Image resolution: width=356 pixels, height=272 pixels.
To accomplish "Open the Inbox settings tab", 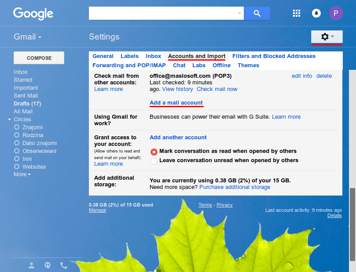I will coord(153,56).
